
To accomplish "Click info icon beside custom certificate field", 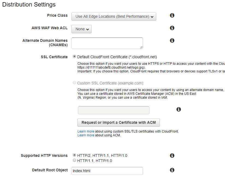I will click(179, 109).
